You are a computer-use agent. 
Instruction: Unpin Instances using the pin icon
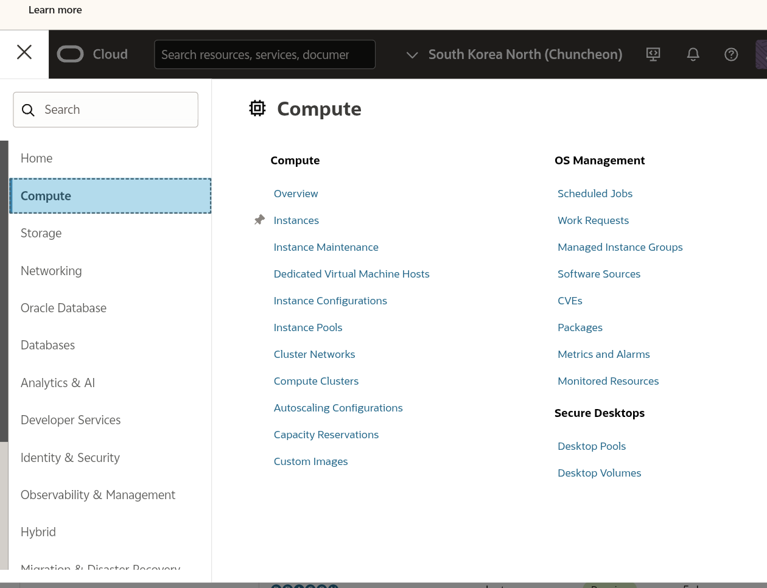click(x=259, y=220)
